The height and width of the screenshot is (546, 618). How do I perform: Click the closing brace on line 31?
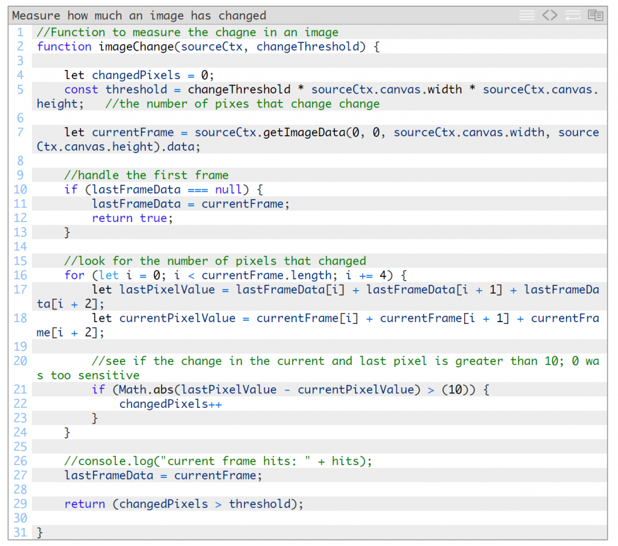(40, 532)
